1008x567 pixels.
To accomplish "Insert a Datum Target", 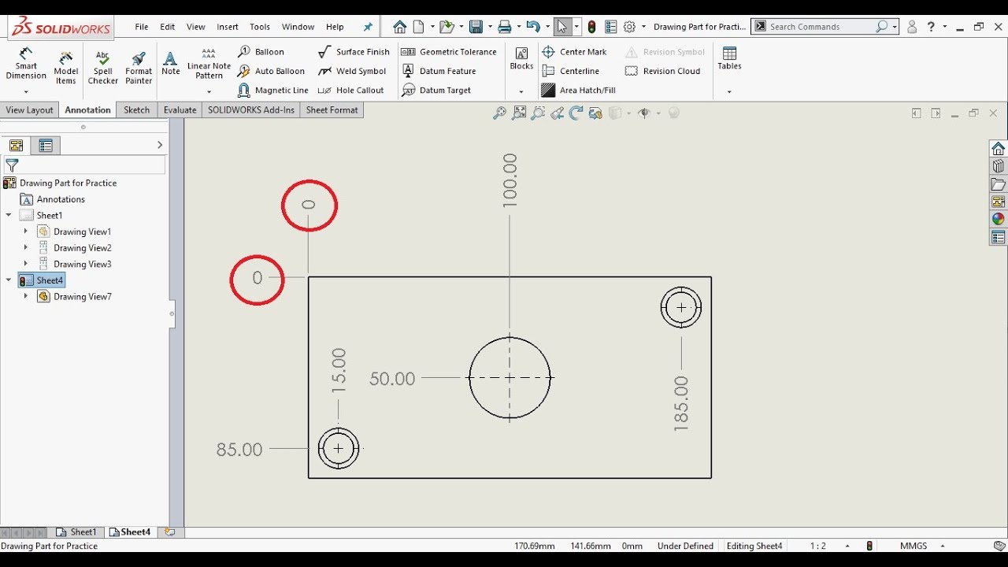I will [x=436, y=91].
